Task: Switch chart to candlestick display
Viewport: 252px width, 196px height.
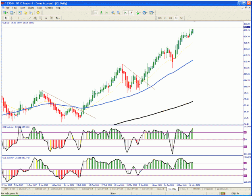Action: point(101,13)
